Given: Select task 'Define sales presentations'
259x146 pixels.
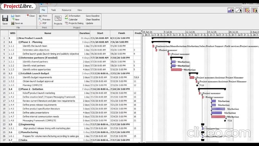Looking at the screenshot, I should [36, 113].
